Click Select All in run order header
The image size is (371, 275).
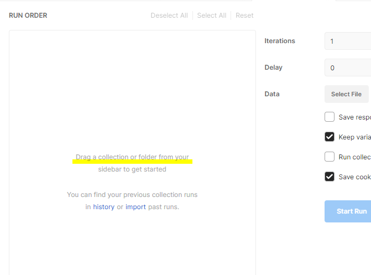212,15
